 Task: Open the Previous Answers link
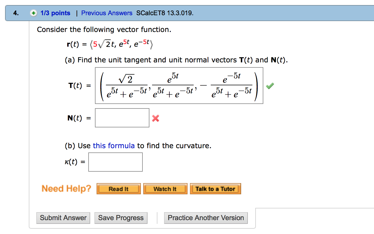click(107, 13)
